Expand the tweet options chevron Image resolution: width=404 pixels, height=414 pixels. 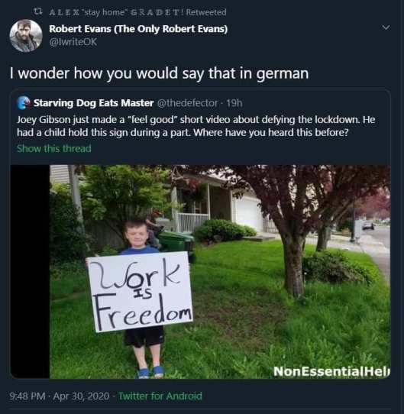pos(386,27)
